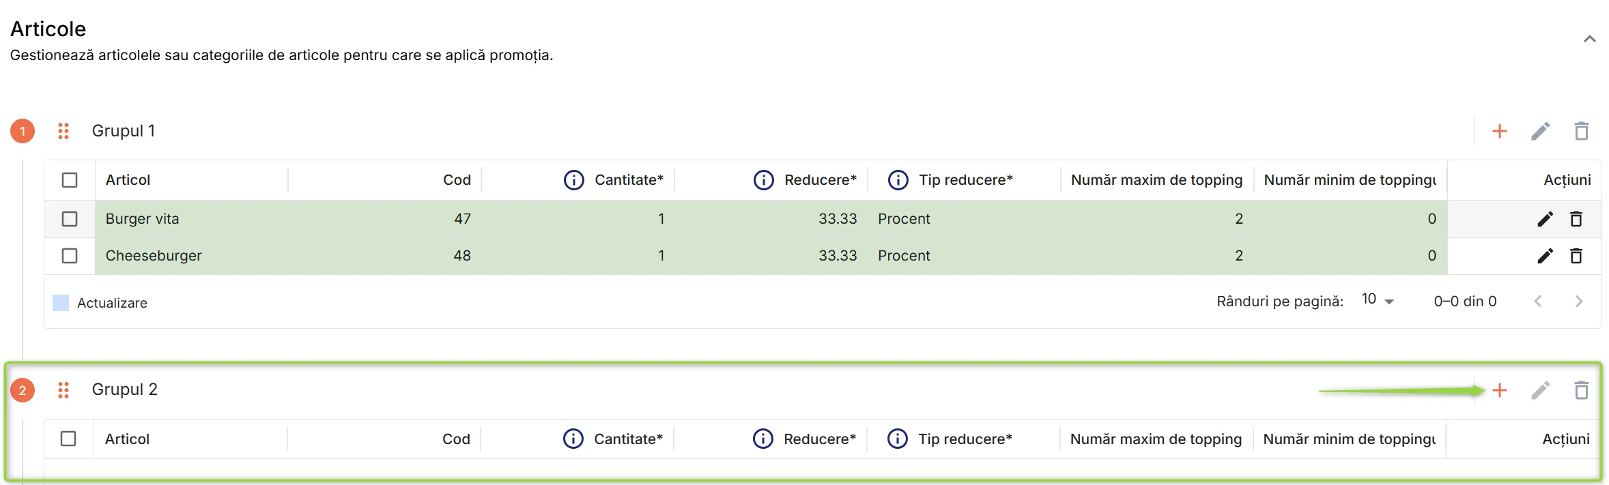Delete Grupul 1 using the trash icon

pos(1581,131)
